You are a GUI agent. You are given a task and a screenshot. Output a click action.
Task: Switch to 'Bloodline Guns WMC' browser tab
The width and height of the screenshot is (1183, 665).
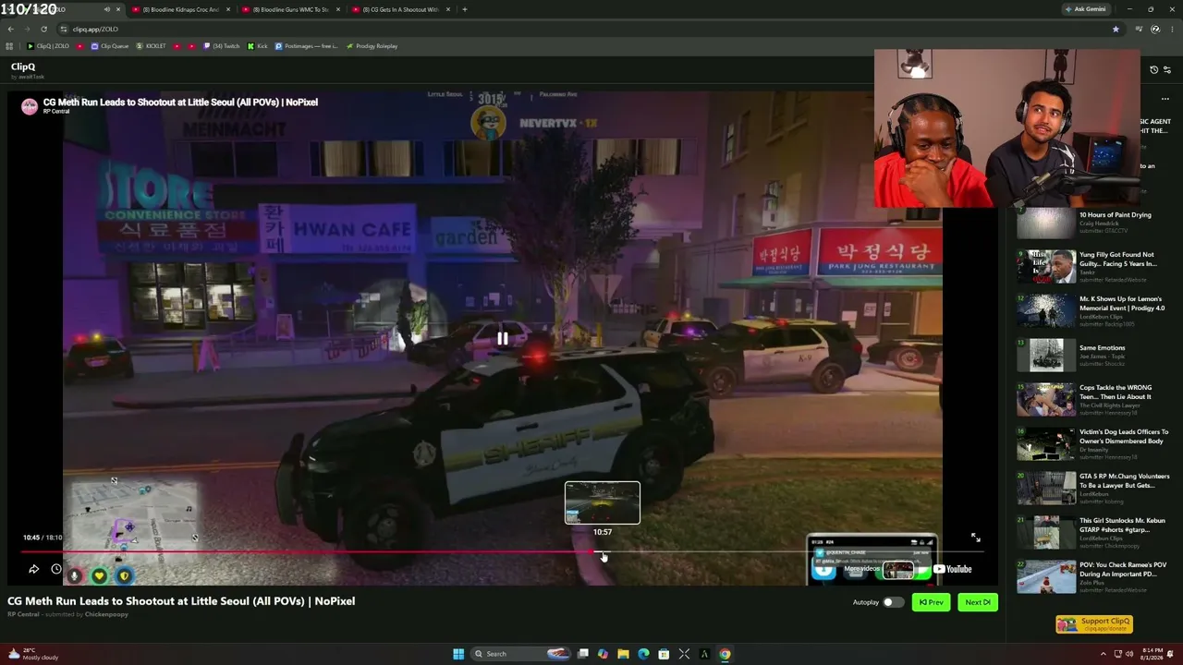[290, 9]
